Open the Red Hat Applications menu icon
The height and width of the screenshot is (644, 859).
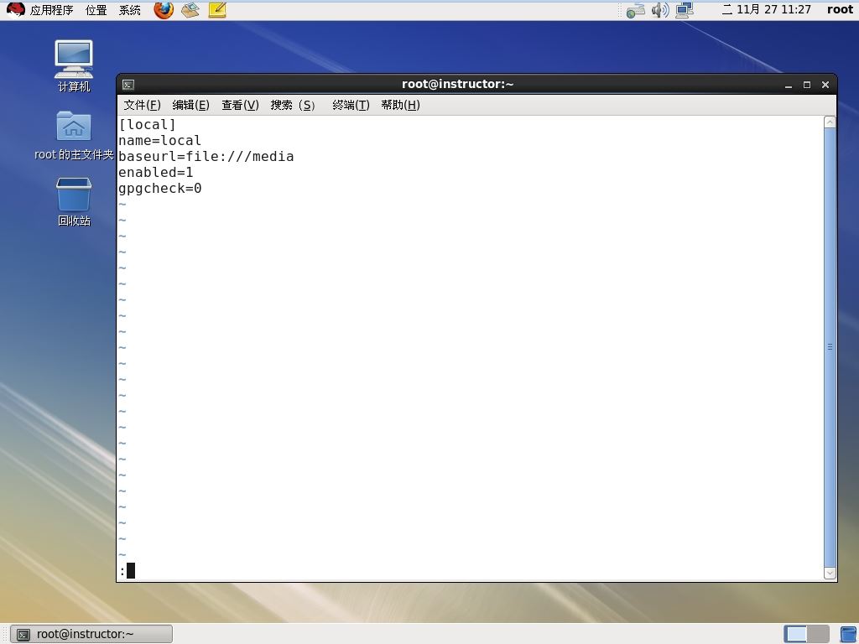click(15, 9)
